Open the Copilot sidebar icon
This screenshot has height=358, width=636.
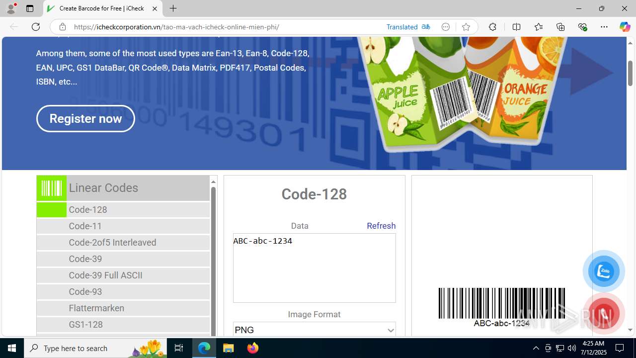click(x=625, y=27)
